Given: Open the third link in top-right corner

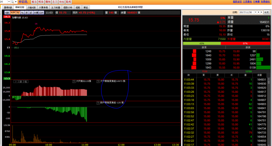Looking at the screenshot, I should 256,2.
